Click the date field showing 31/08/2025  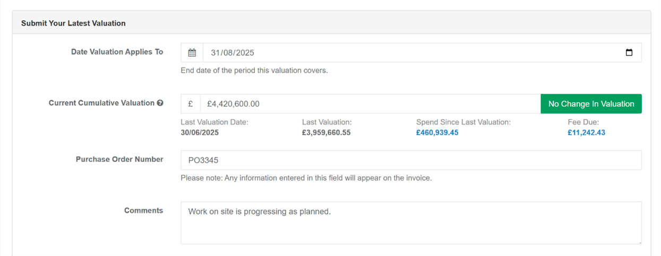coord(372,53)
